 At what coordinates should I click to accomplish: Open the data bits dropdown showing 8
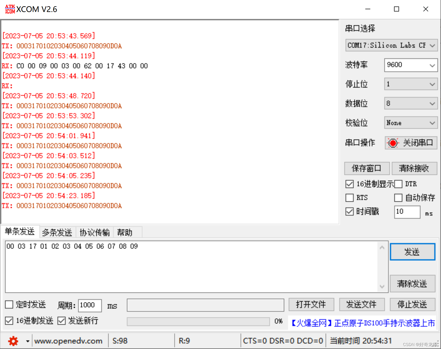coord(411,103)
